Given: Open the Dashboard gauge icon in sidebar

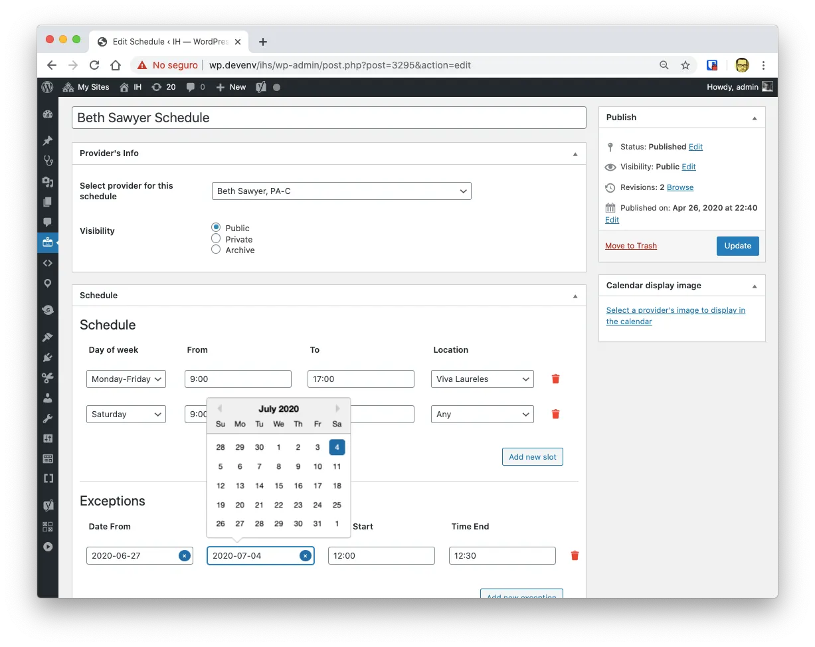Looking at the screenshot, I should [x=47, y=114].
